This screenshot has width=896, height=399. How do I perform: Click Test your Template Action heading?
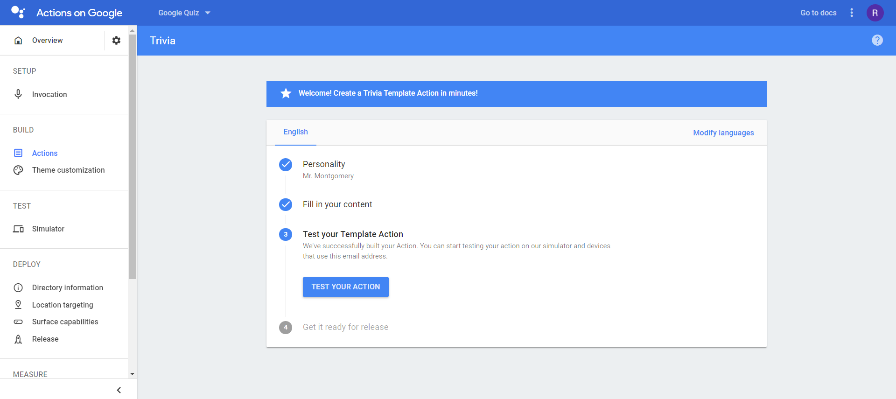353,234
